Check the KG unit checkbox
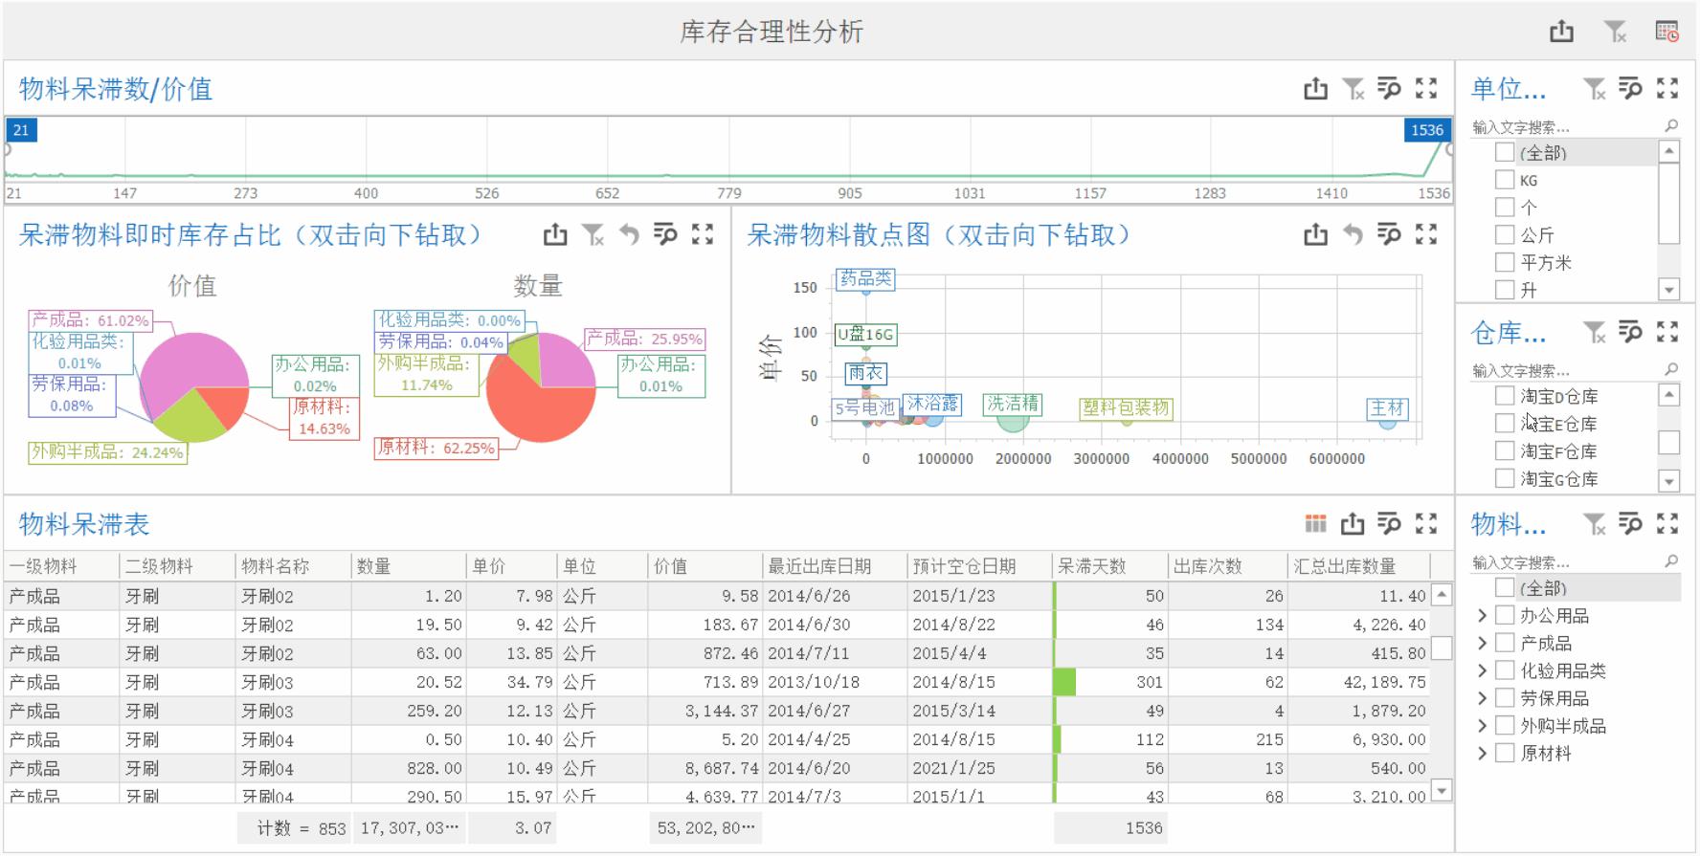1700x856 pixels. [x=1505, y=180]
